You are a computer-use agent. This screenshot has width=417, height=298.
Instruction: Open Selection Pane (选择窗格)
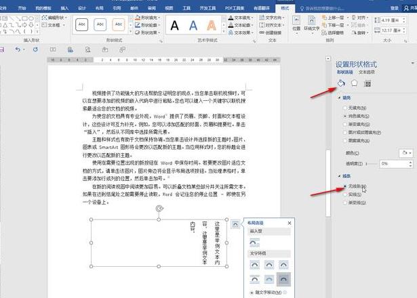pyautogui.click(x=333, y=33)
